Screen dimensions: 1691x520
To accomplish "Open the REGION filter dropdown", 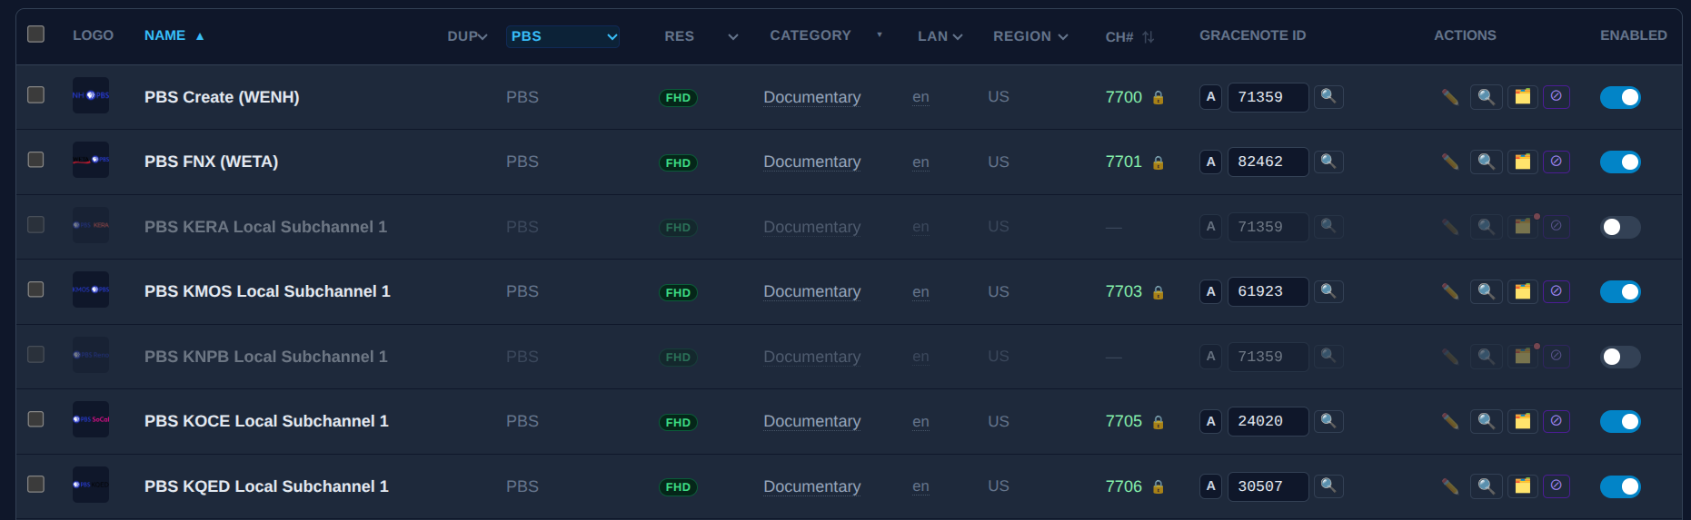I will click(1030, 36).
